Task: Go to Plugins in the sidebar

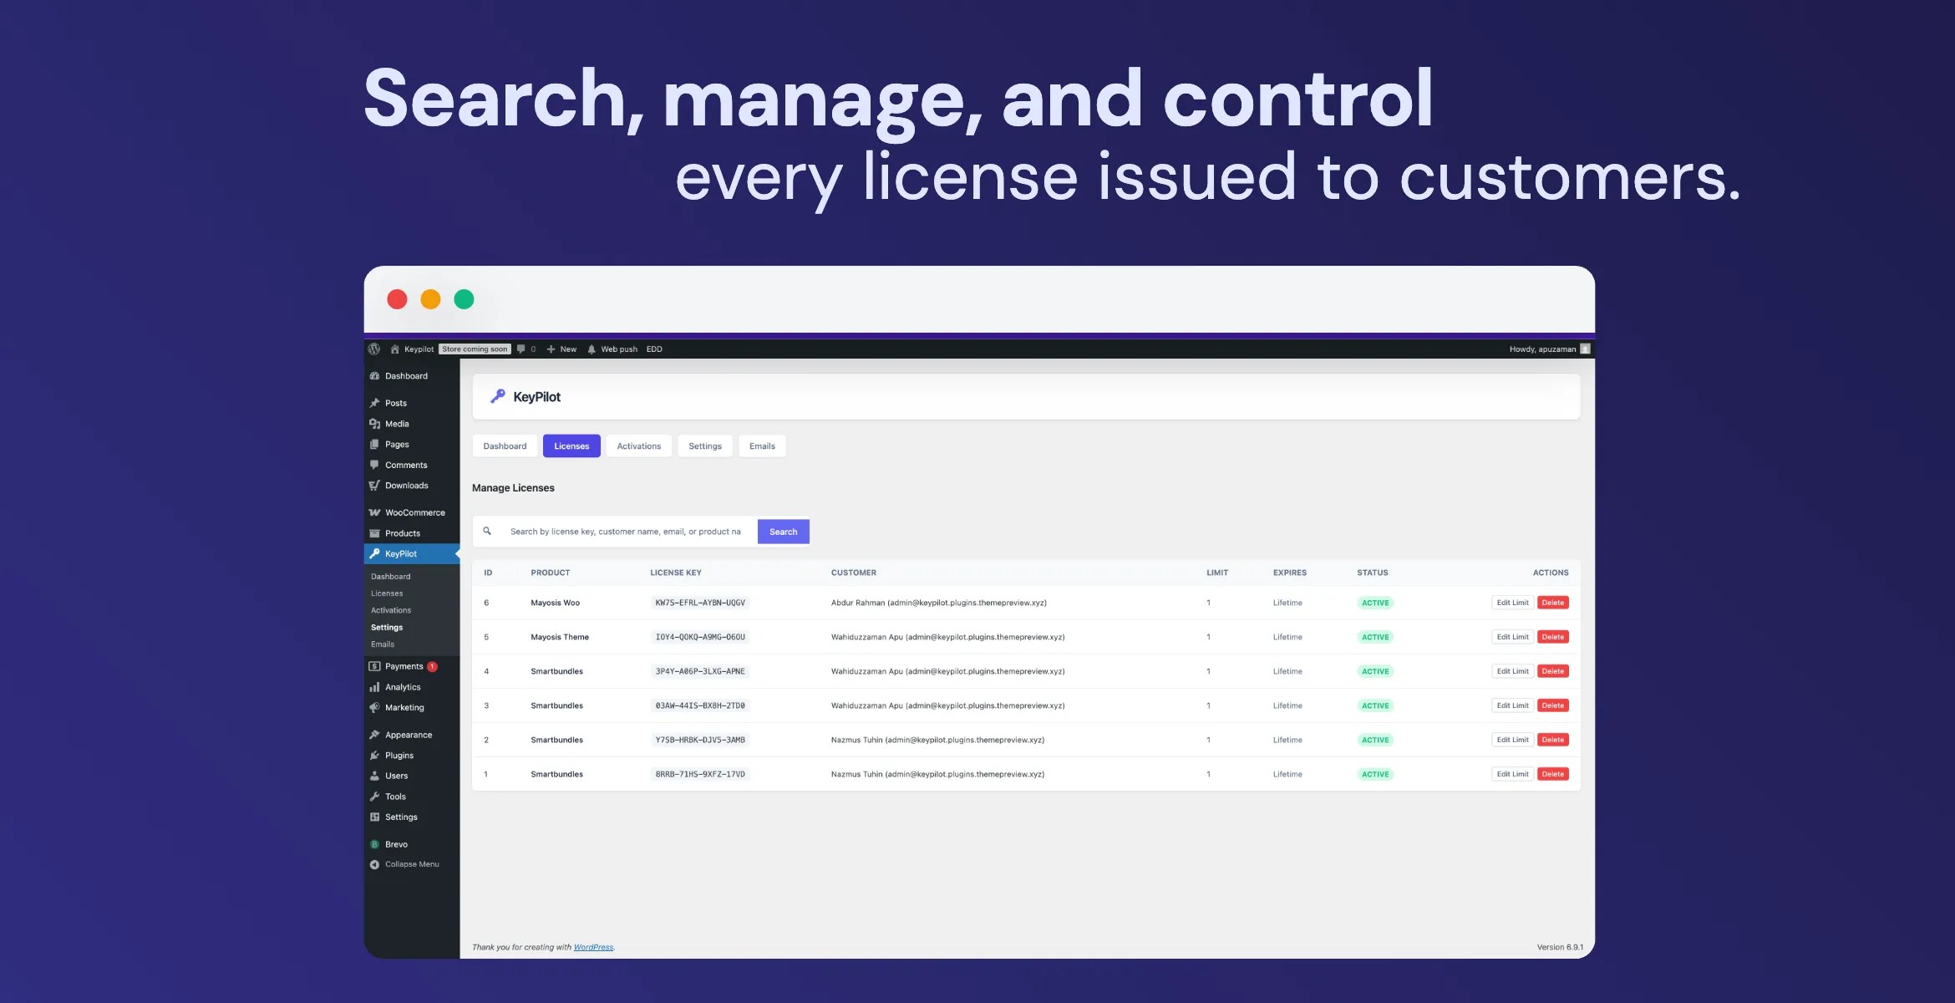Action: [x=399, y=756]
